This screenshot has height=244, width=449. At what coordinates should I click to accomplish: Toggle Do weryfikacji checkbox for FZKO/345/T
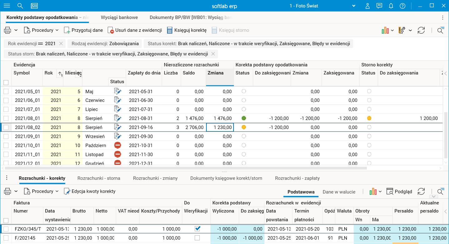(x=197, y=229)
